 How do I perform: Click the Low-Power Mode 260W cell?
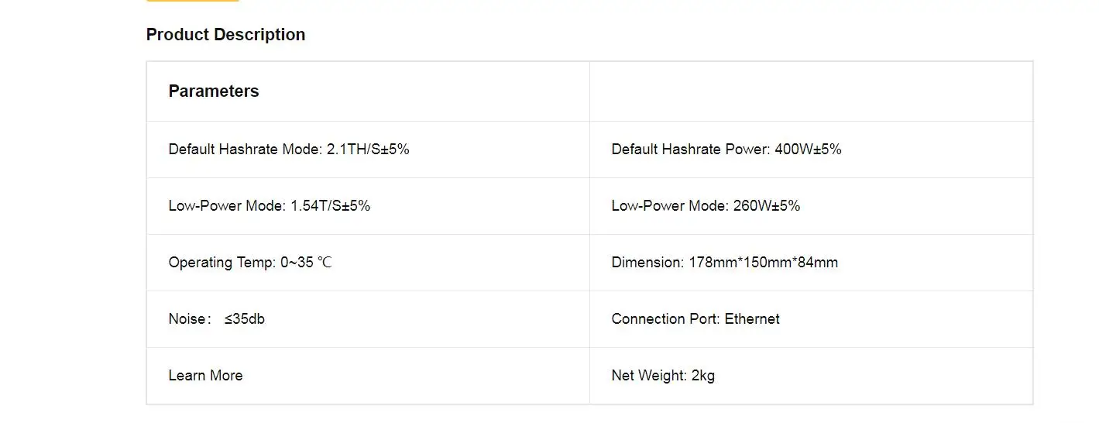coord(811,206)
